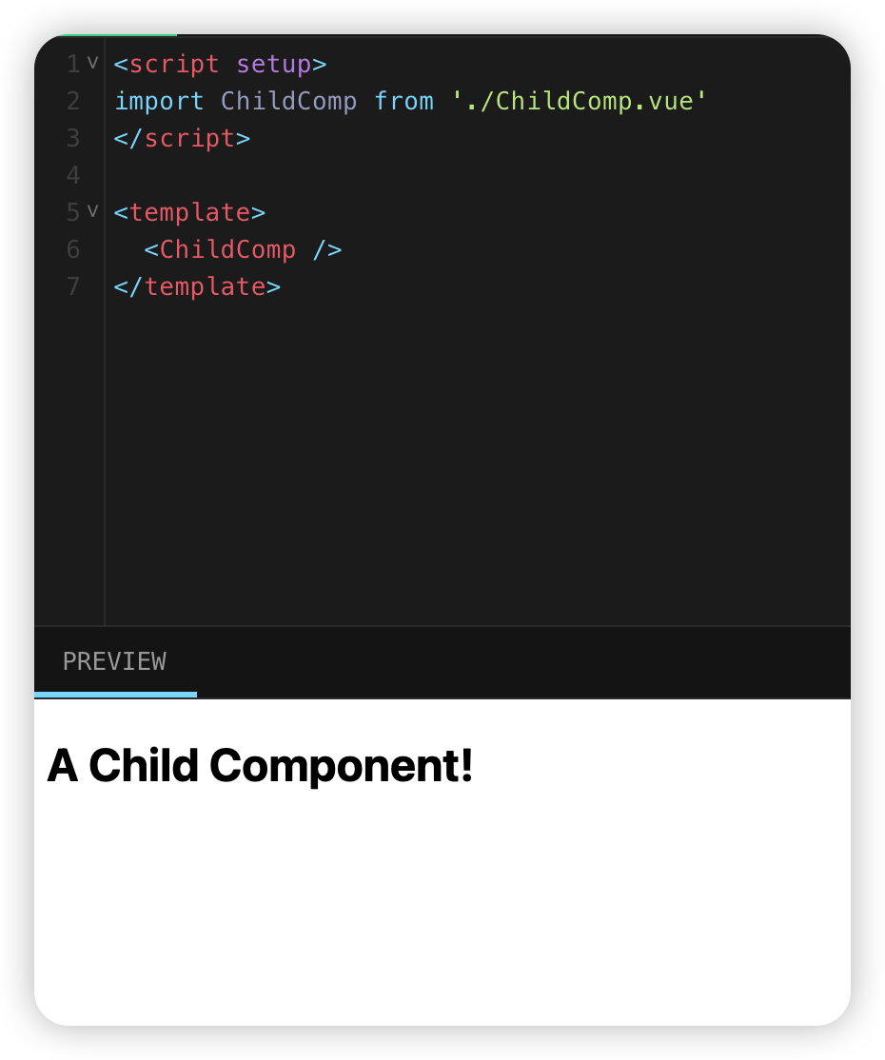Place cursor on the 'import' keyword
Screen dimensions: 885x1060
pyautogui.click(x=159, y=102)
